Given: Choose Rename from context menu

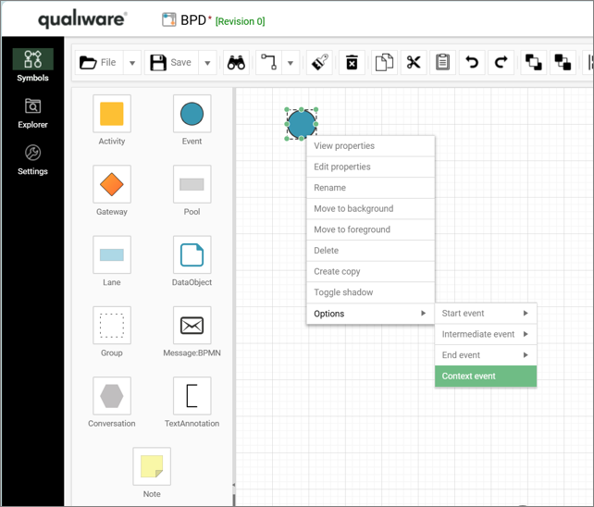Looking at the screenshot, I should pos(370,188).
